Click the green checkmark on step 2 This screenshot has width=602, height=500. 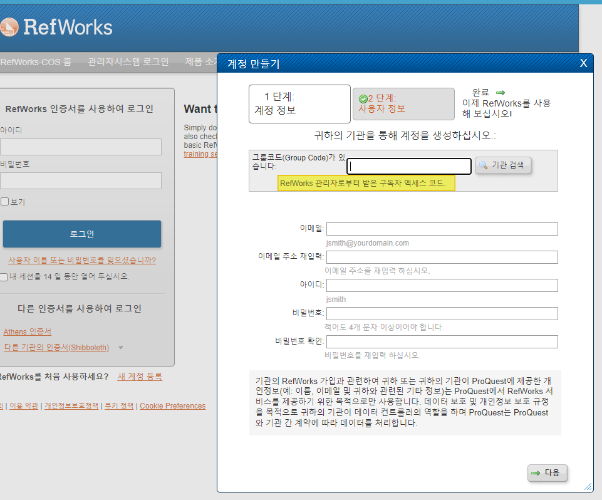(363, 99)
